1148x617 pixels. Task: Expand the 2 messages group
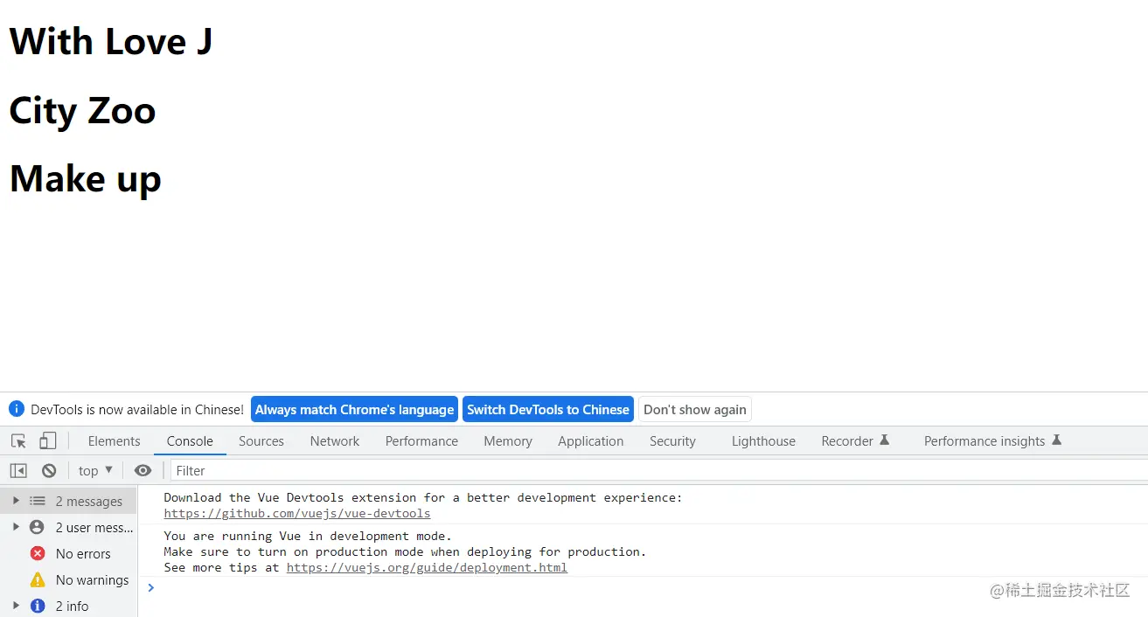tap(16, 501)
